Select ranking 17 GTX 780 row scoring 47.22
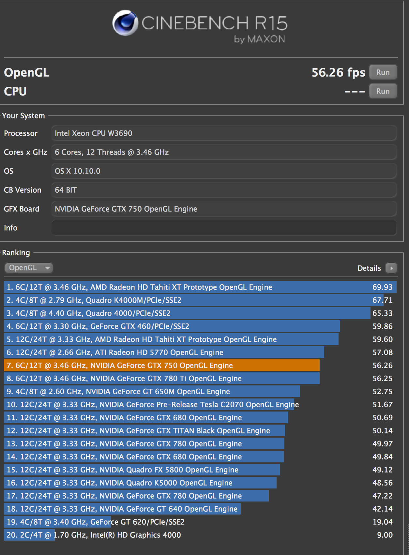 [x=200, y=496]
